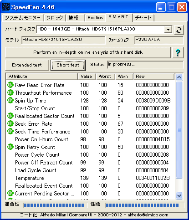Click the question mark help icon
The height and width of the screenshot is (220, 189).
click(x=178, y=52)
